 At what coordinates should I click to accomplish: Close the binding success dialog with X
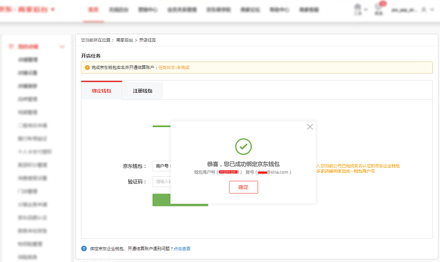coord(310,126)
